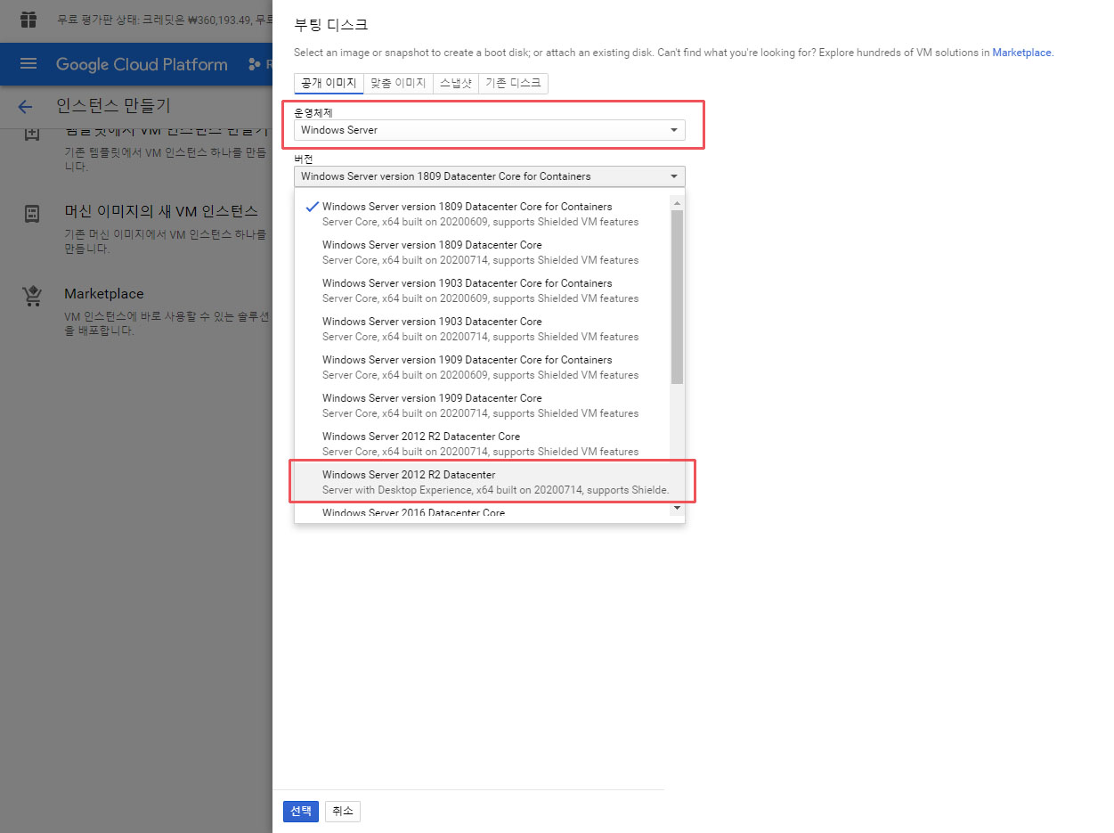The image size is (1114, 833).
Task: Click the project selector dots icon
Action: [x=255, y=64]
